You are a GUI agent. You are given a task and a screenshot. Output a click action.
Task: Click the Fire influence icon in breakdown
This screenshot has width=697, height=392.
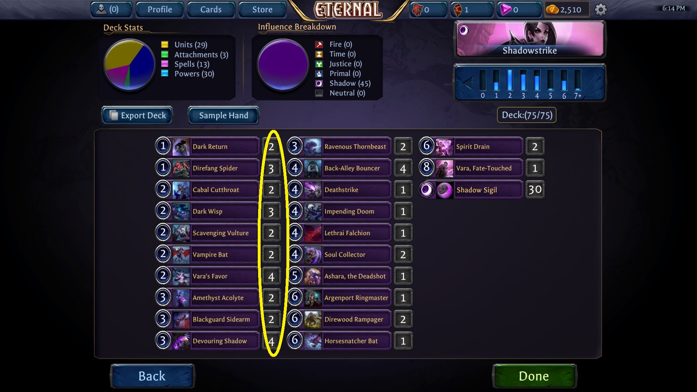click(x=319, y=44)
